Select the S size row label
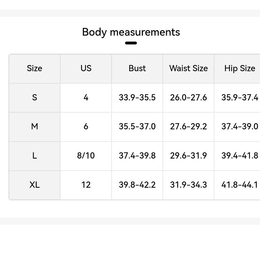Image resolution: width=260 pixels, height=260 pixels. [34, 97]
